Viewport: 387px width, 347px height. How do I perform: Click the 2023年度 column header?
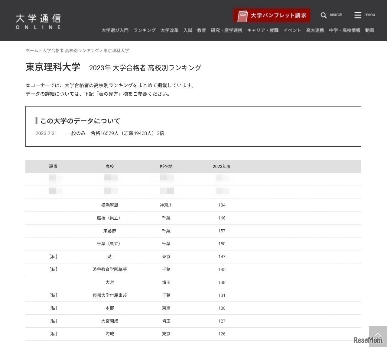point(222,166)
